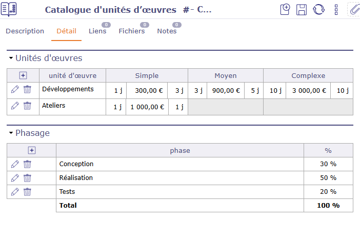This screenshot has width=360, height=240.
Task: Collapse the Unités d'œuvres section
Action: (11, 58)
